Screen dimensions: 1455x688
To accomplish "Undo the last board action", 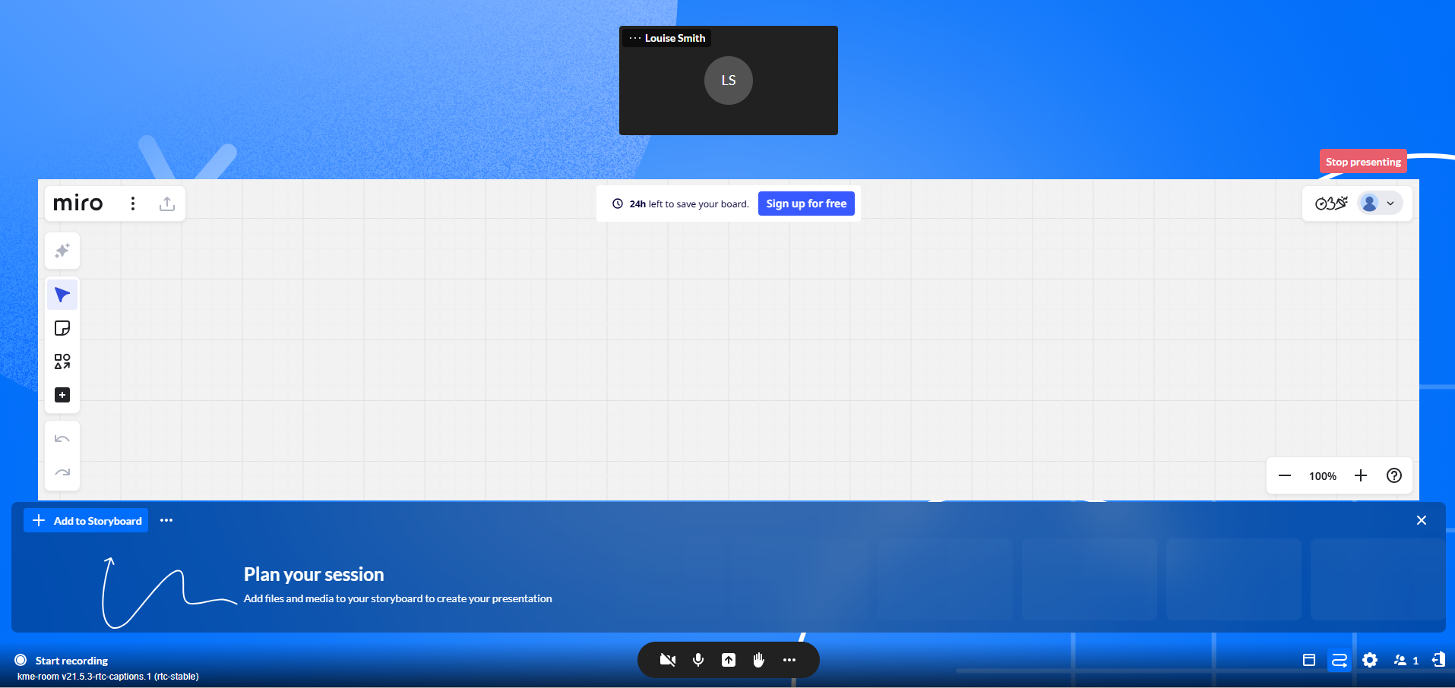I will point(62,439).
